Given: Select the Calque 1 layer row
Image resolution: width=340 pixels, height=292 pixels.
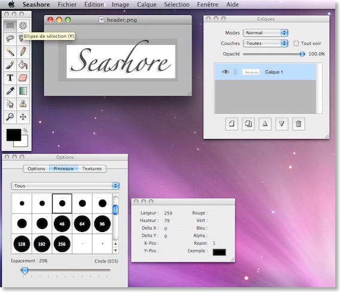Looking at the screenshot, I should coord(265,72).
